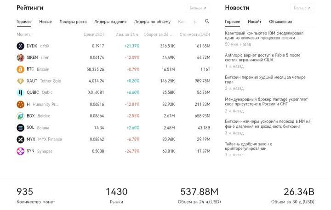Image resolution: width=331 pixels, height=210 pixels.
Task: Open the Bitcoin worst month news article
Action: point(265,79)
